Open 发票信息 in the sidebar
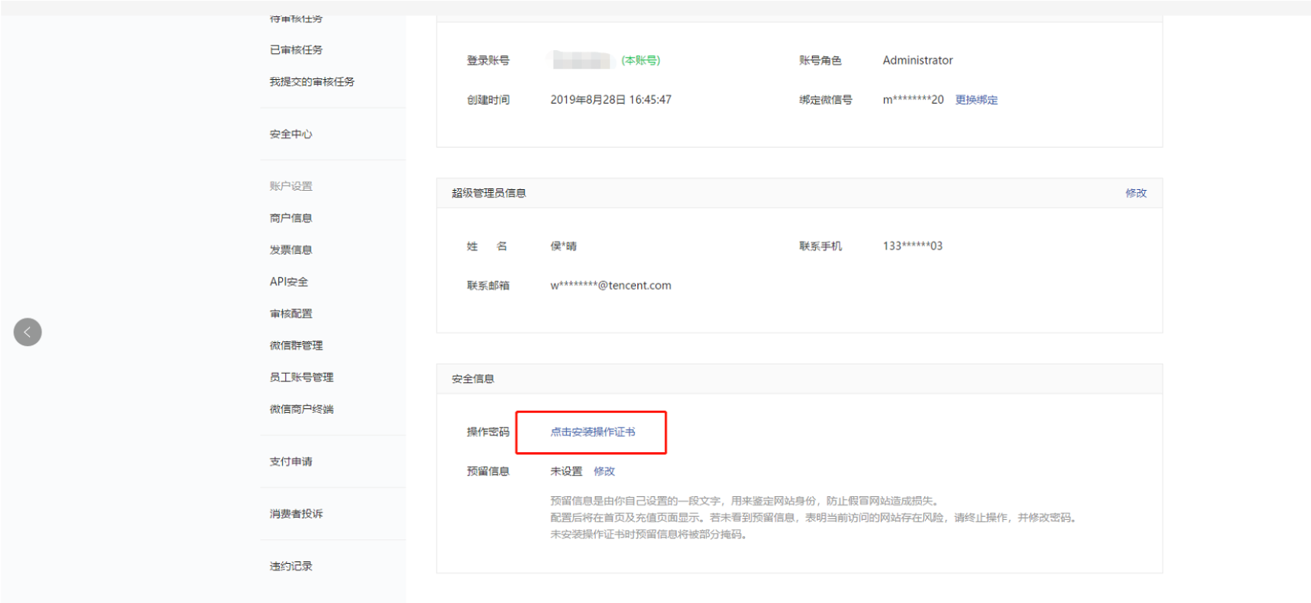1311x603 pixels. [291, 250]
